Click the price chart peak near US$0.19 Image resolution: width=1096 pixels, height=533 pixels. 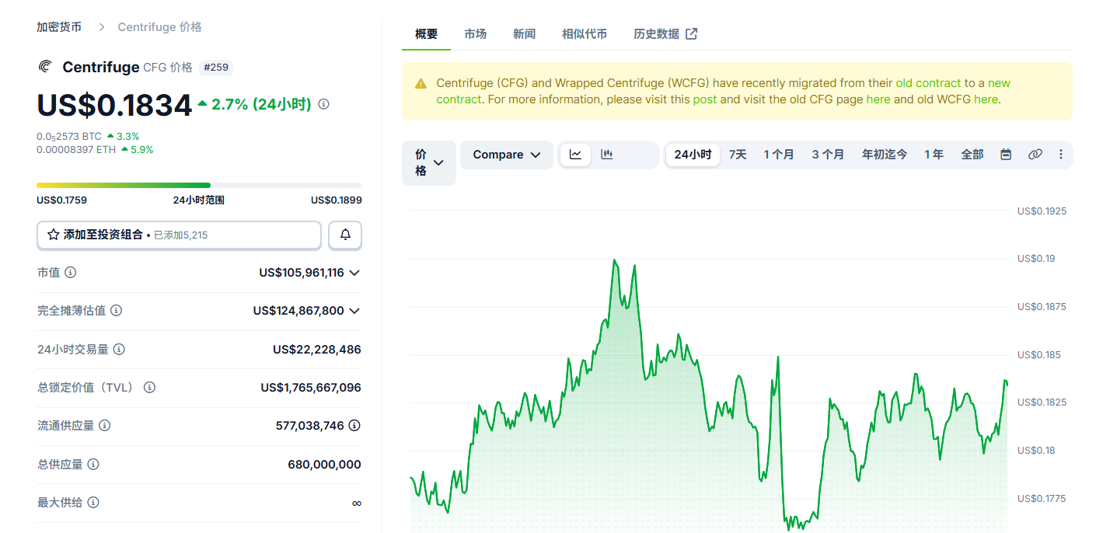tap(614, 260)
